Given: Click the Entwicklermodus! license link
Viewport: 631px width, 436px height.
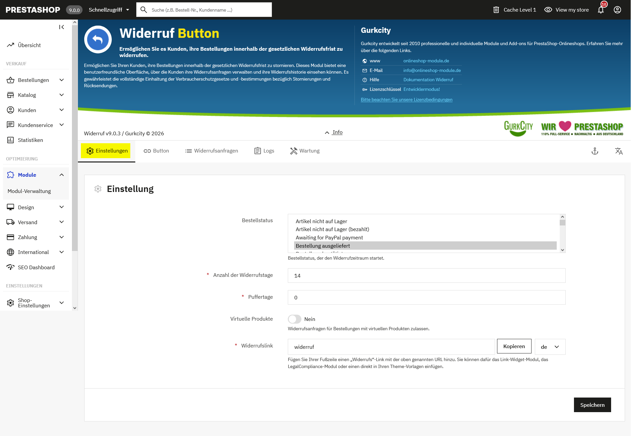Looking at the screenshot, I should [421, 89].
